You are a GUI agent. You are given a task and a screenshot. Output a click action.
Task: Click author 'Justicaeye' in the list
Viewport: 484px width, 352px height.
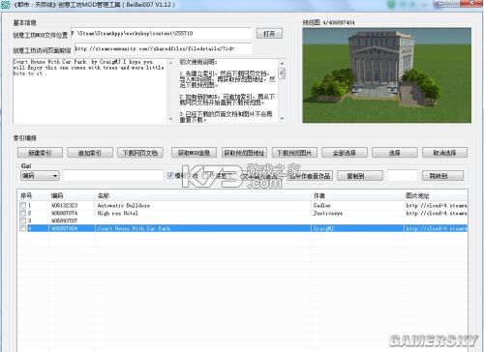328,213
